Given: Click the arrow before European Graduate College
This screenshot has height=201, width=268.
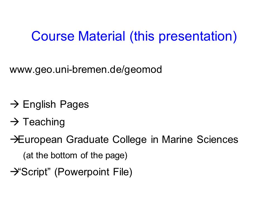Looking at the screenshot, I should (14, 140).
